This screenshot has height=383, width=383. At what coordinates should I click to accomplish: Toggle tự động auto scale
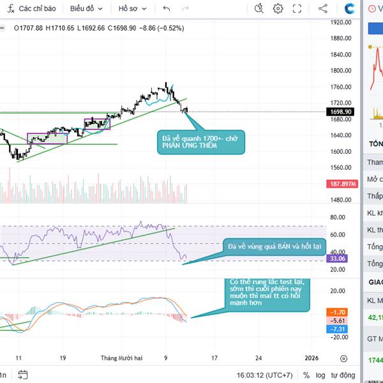pyautogui.click(x=343, y=375)
